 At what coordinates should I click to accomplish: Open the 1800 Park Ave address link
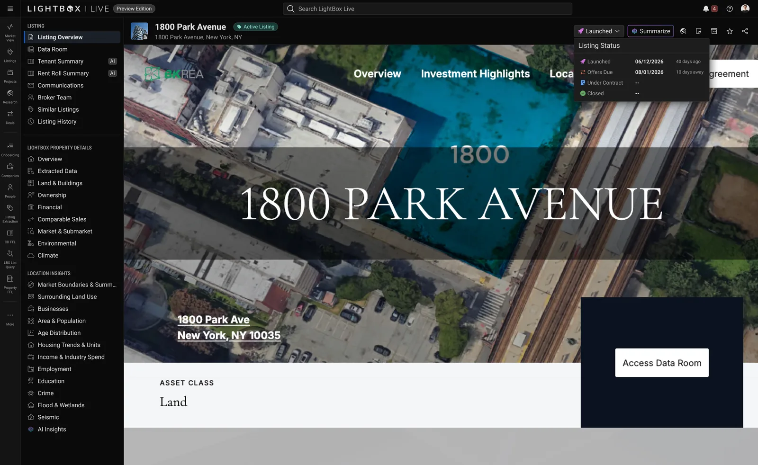[229, 327]
